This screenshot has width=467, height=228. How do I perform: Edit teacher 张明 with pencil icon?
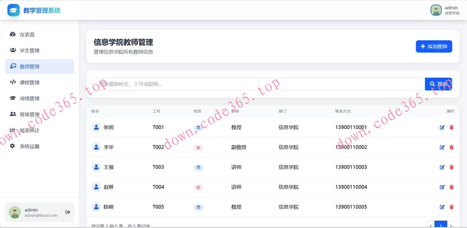442,127
